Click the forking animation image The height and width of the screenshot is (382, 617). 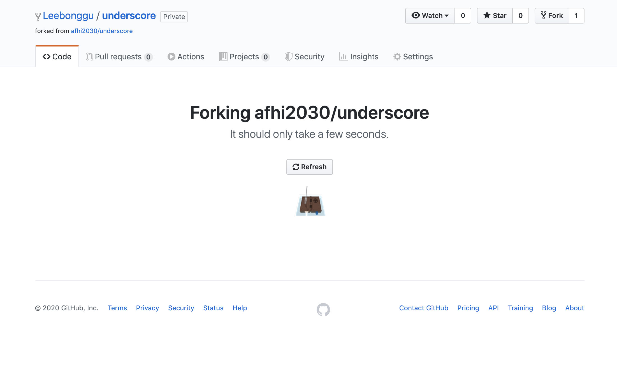click(310, 201)
